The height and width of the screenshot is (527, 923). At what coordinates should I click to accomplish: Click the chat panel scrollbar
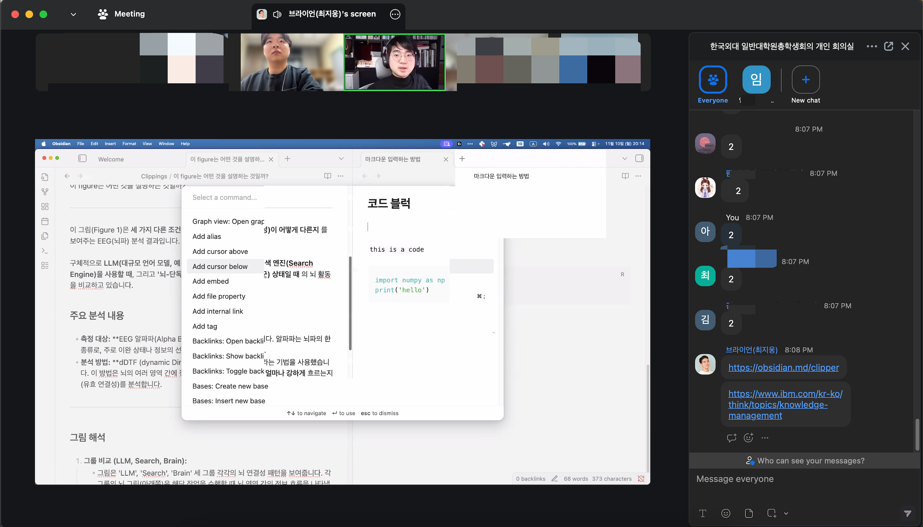pyautogui.click(x=917, y=434)
